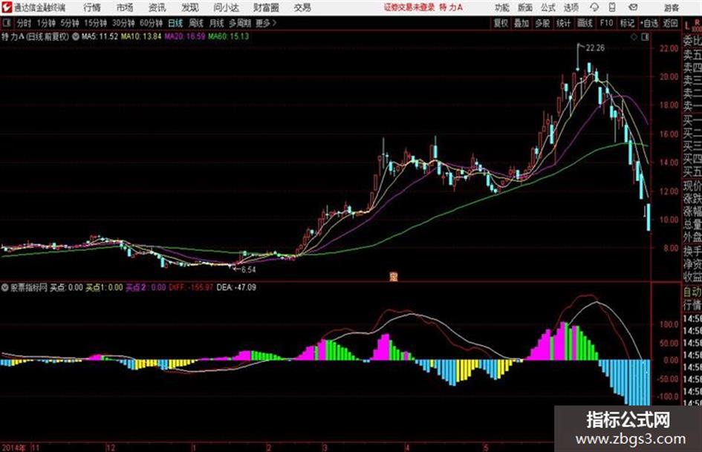Open the 交易 menu
The height and width of the screenshot is (452, 702).
(x=302, y=7)
